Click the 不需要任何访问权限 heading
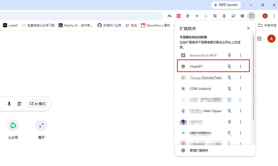 tap(193, 37)
